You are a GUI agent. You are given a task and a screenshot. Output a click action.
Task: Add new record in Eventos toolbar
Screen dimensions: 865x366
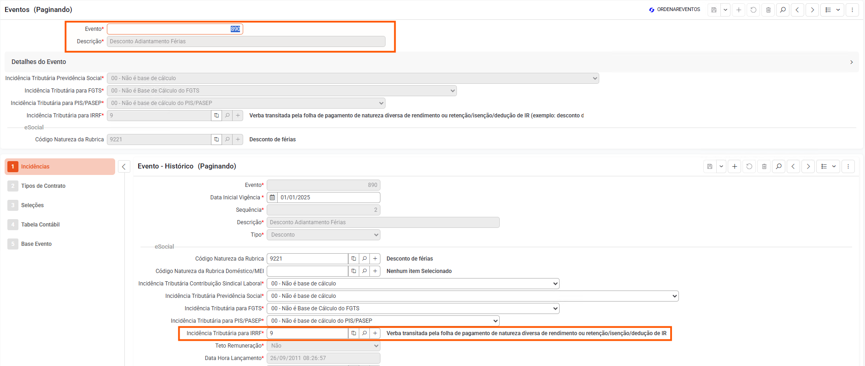(x=738, y=10)
